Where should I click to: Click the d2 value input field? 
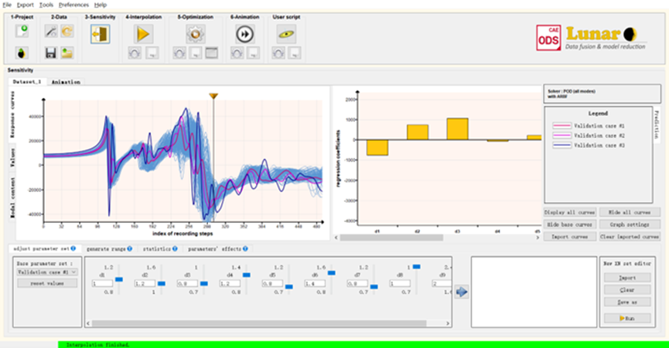point(145,283)
